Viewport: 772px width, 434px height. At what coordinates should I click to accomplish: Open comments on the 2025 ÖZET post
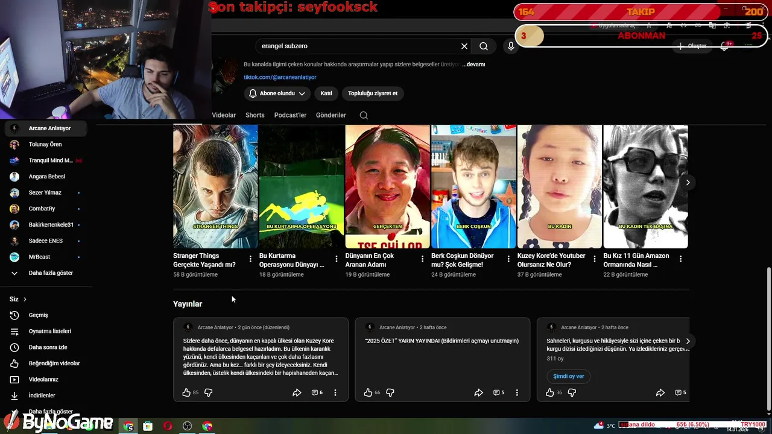point(499,392)
